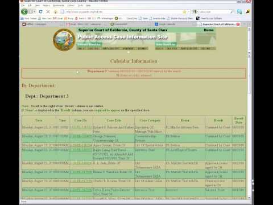Click the Event column header
The height and width of the screenshot is (205, 273).
click(x=185, y=120)
